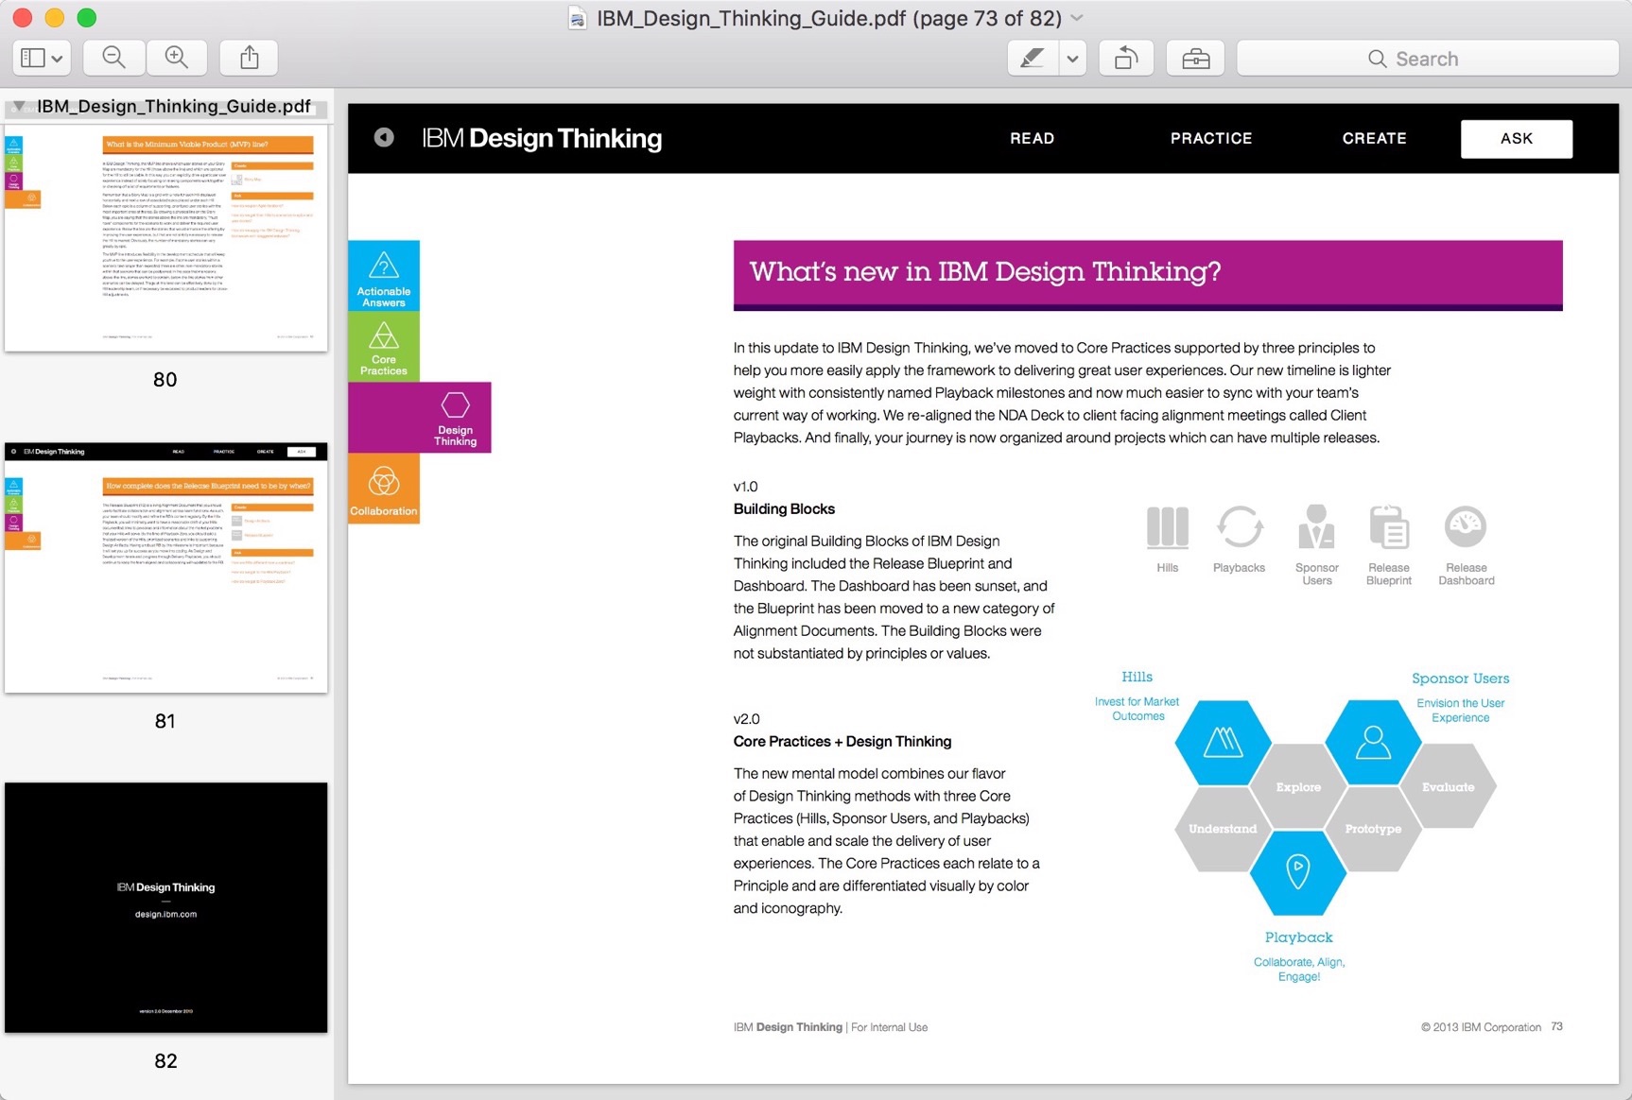Screen dimensions: 1632x1100
Task: Click the 'Playback' diagram label
Action: pos(1299,937)
